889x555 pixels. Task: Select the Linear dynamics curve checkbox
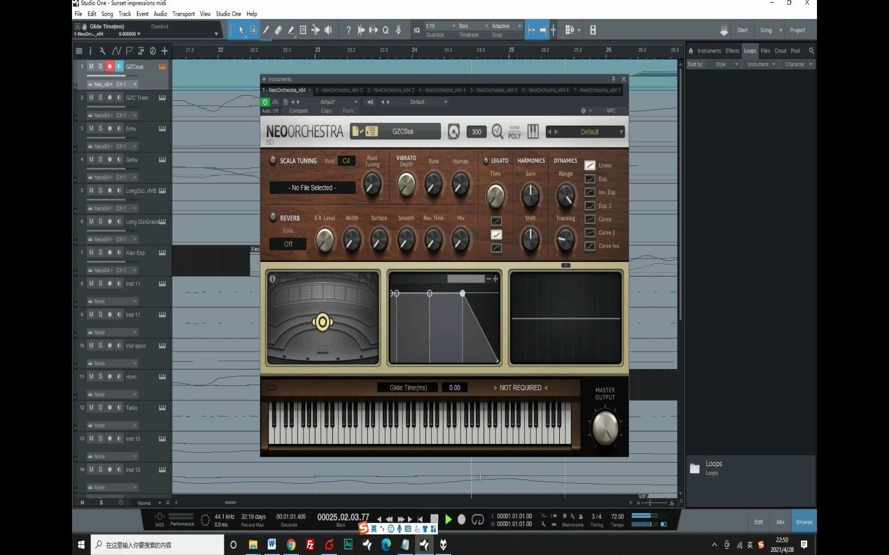coord(590,165)
